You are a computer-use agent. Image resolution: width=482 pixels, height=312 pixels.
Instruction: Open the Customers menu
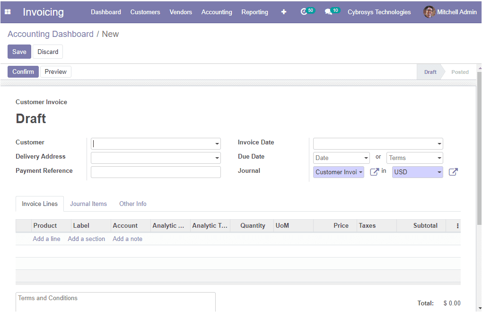click(x=145, y=12)
